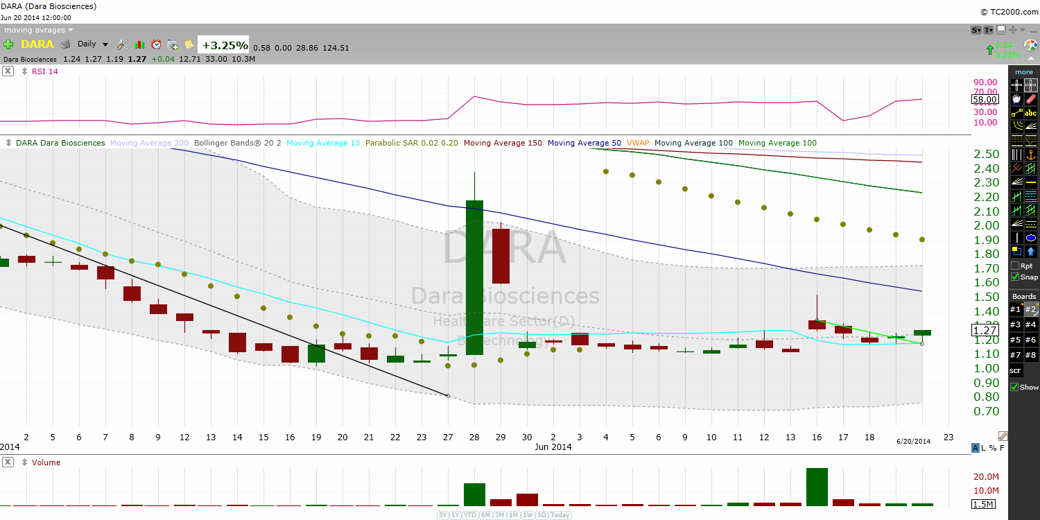Image resolution: width=1040 pixels, height=520 pixels.
Task: Select the 5Y time range
Action: (442, 515)
